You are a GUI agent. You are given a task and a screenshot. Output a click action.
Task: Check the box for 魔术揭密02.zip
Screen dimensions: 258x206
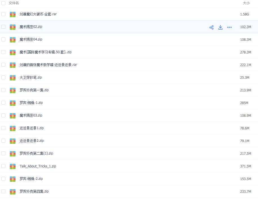pos(3,27)
